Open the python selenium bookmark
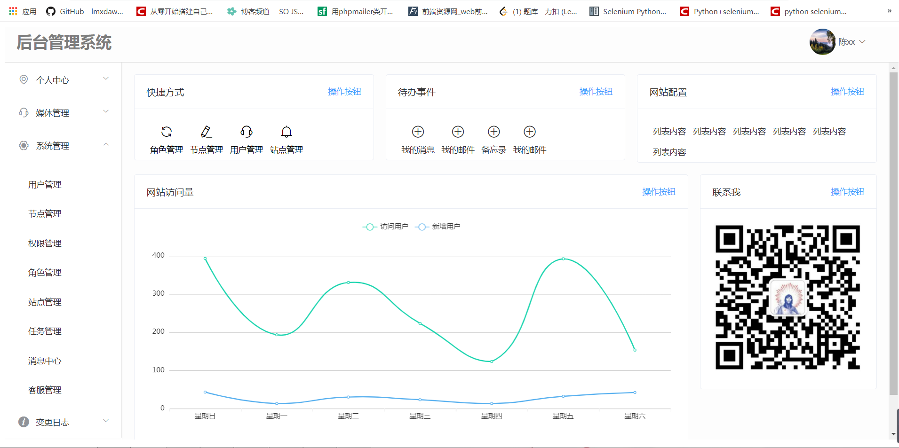This screenshot has height=448, width=899. (x=809, y=11)
